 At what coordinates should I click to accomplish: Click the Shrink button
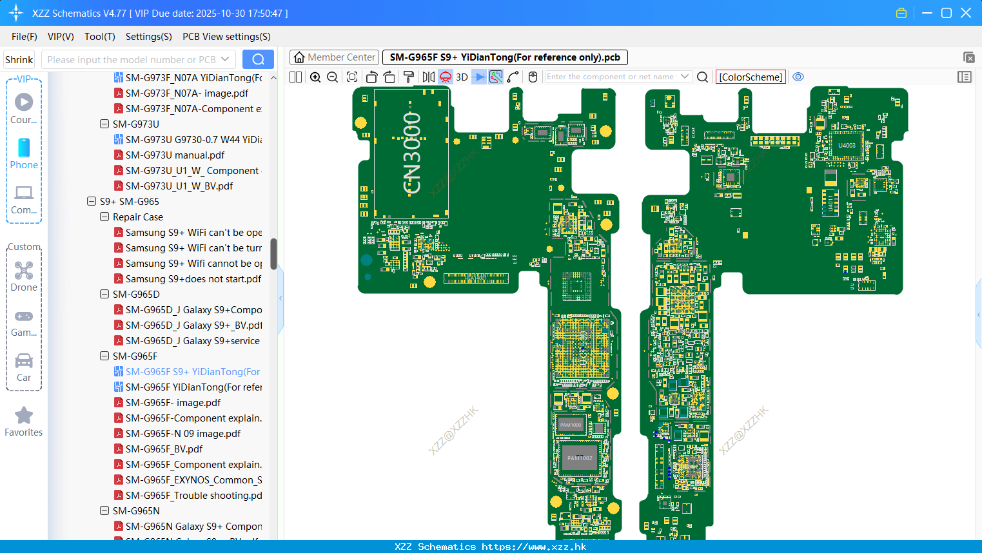pos(19,59)
